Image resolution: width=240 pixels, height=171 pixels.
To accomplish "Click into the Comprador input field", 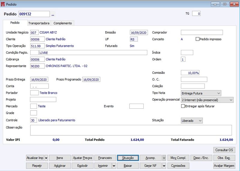I will point(202,32).
